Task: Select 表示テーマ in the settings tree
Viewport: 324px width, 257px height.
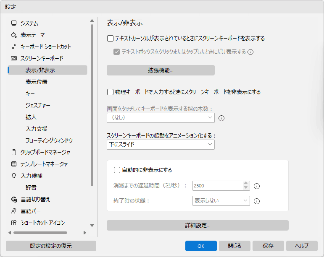Action: [x=33, y=35]
